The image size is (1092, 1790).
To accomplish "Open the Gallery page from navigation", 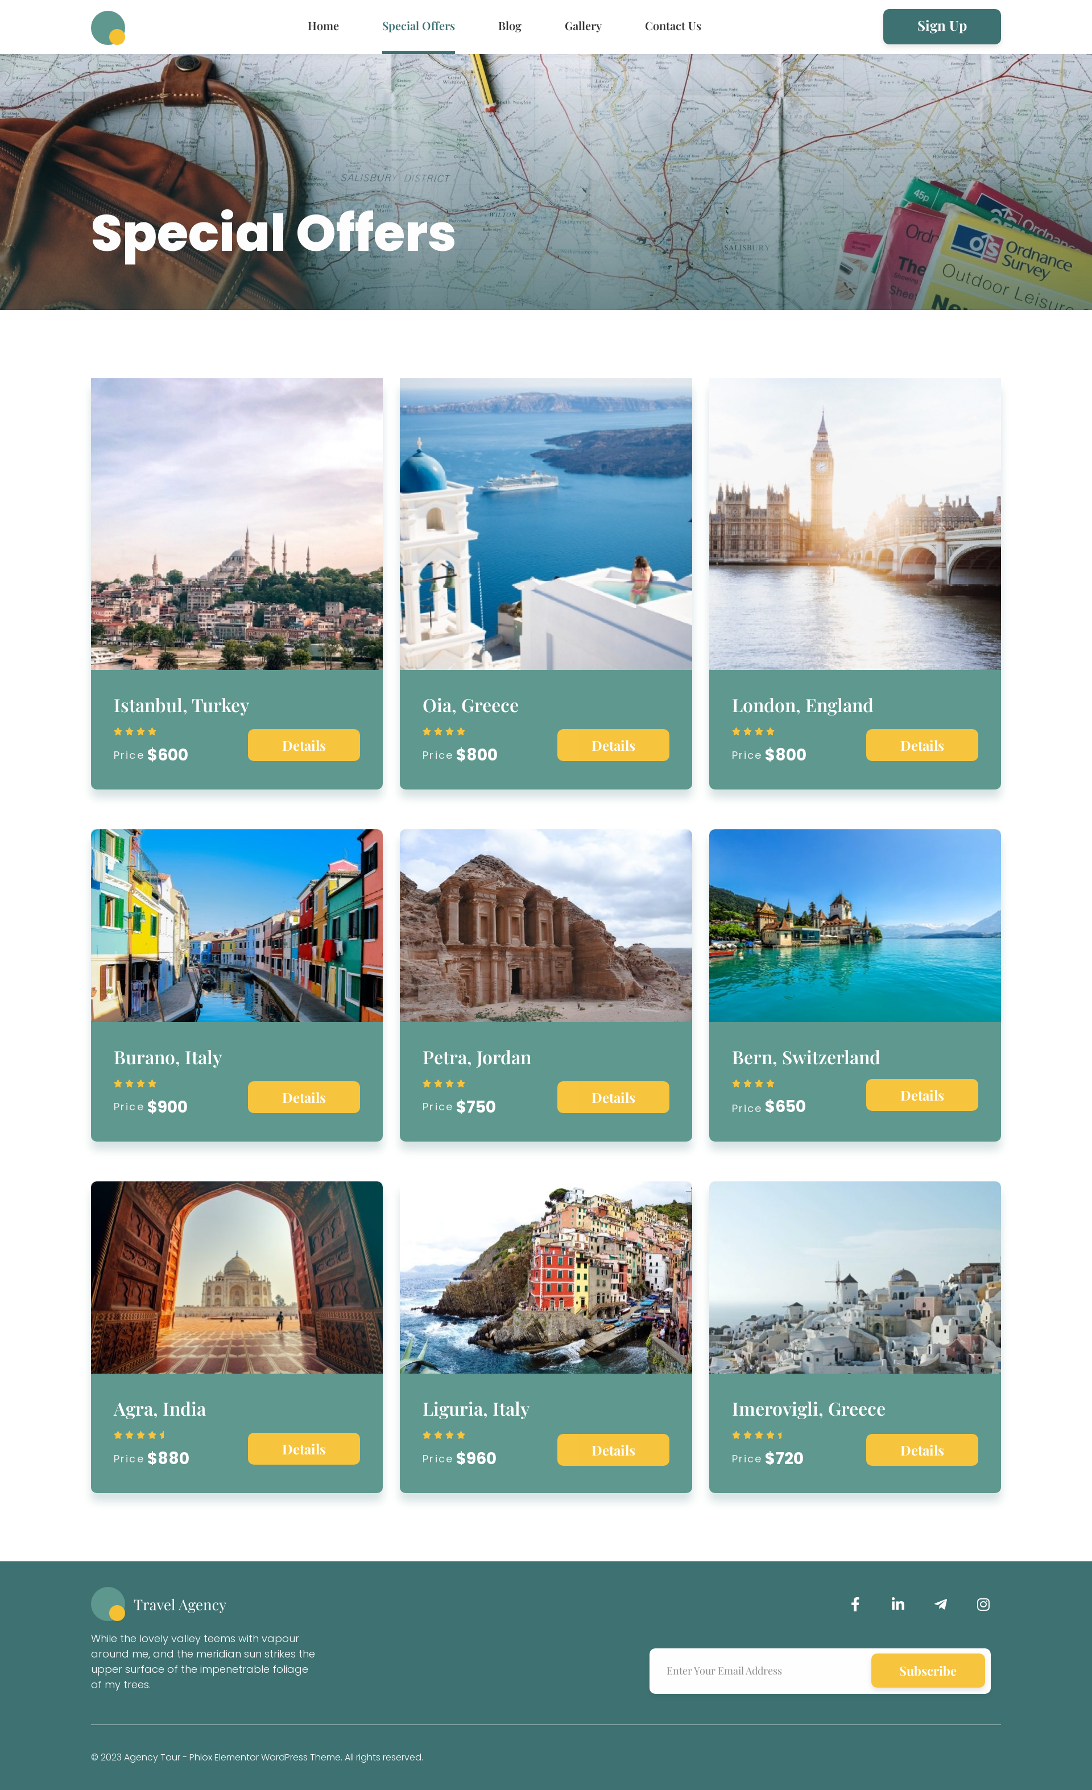I will coord(584,26).
